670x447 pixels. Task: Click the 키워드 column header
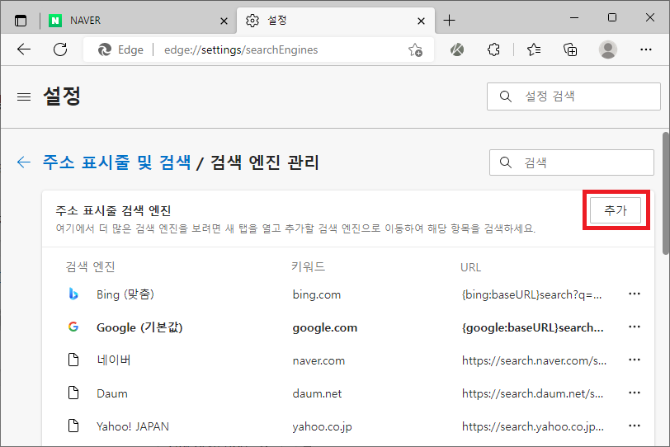pos(308,267)
